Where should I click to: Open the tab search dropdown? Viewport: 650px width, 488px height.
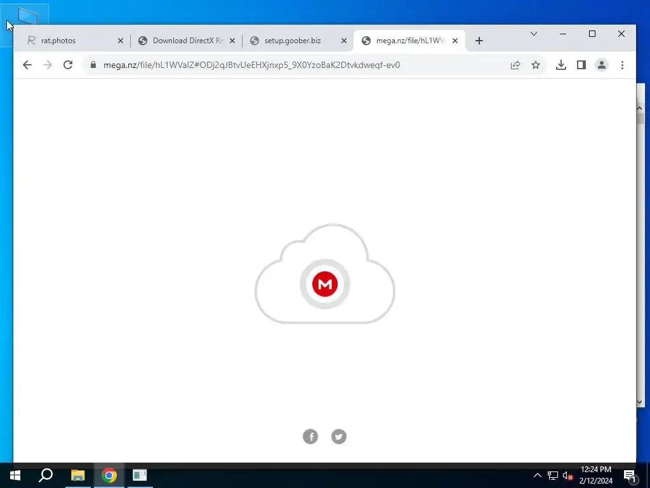pos(534,34)
